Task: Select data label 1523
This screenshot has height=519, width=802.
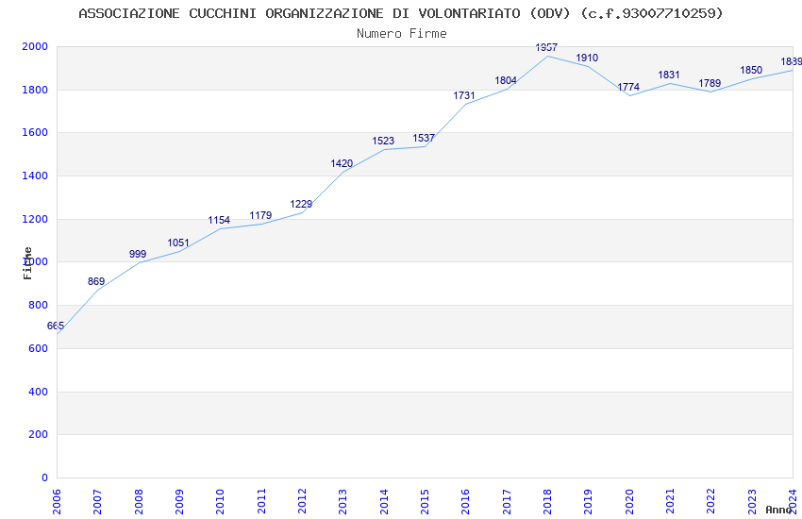Action: click(x=383, y=142)
